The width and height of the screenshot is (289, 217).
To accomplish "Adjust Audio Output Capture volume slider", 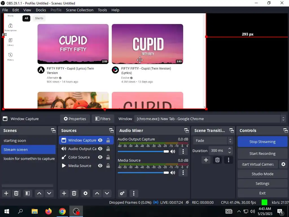I will click(143, 151).
